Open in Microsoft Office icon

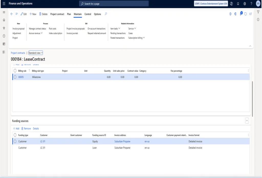click(x=235, y=14)
